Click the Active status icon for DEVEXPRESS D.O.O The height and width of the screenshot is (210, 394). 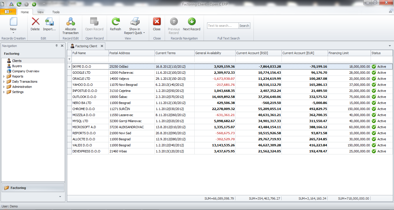click(374, 151)
